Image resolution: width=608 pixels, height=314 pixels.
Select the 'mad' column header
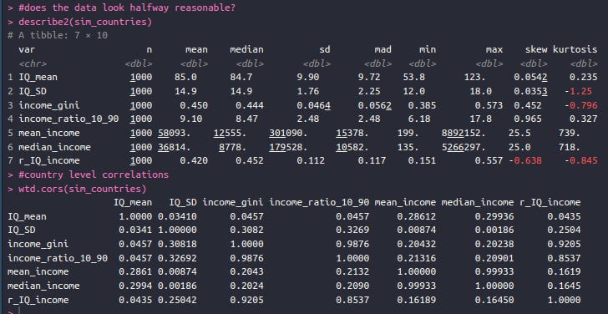383,49
